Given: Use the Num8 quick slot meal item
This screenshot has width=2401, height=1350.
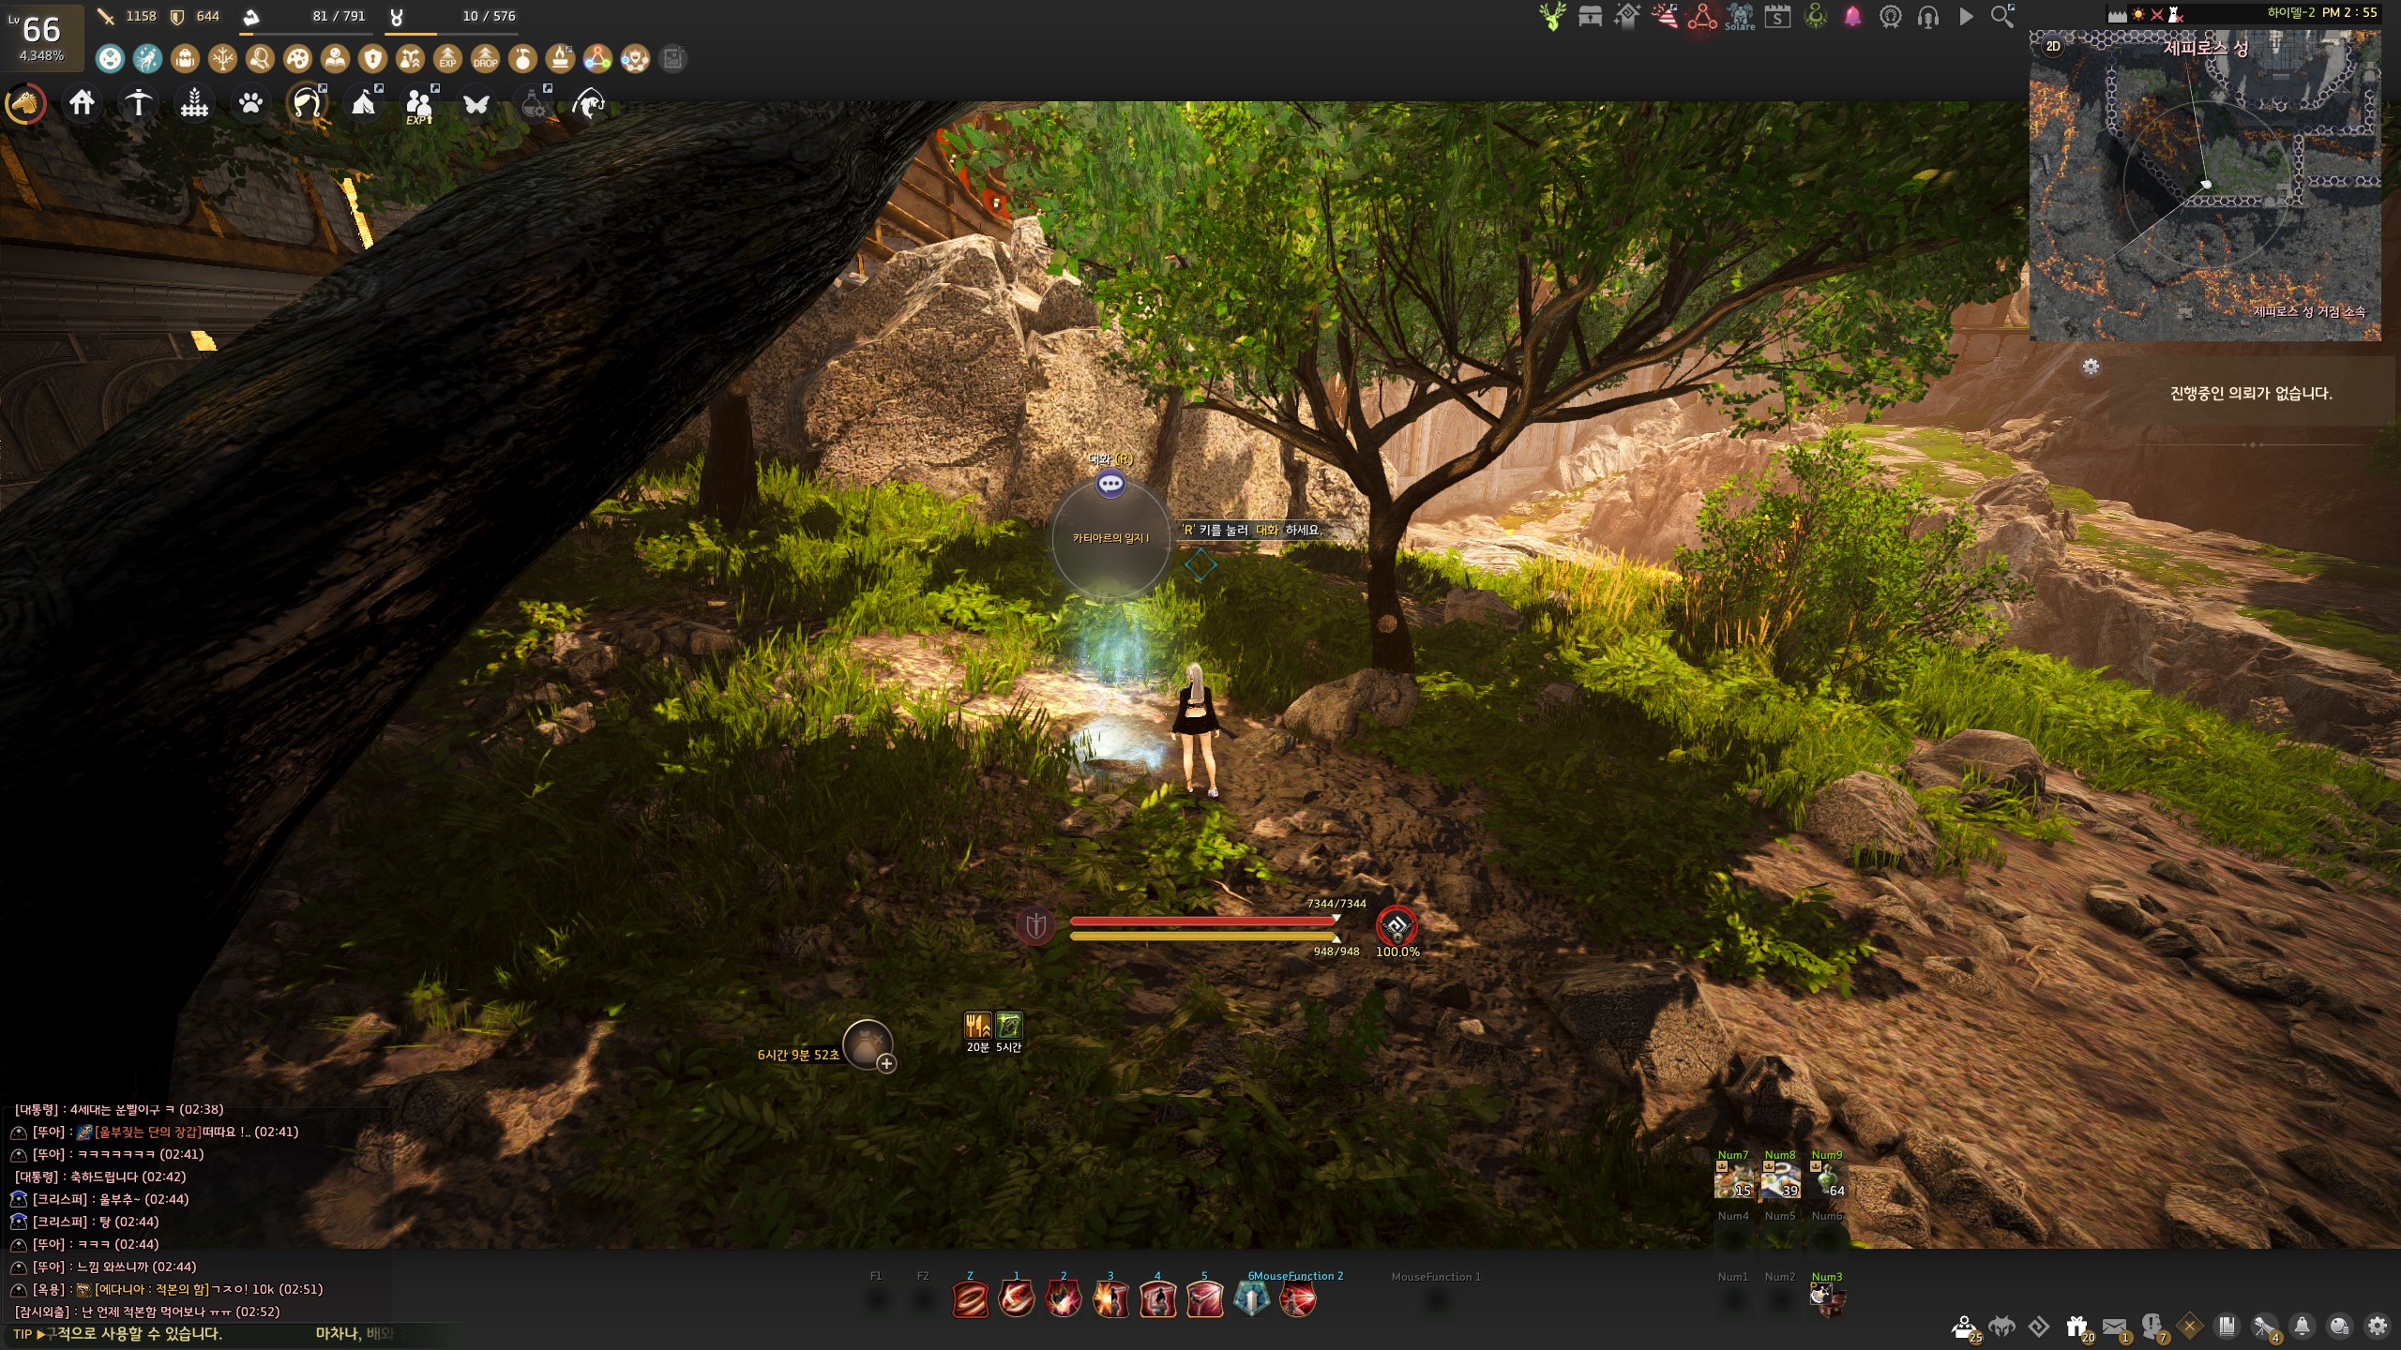Looking at the screenshot, I should click(x=1780, y=1180).
